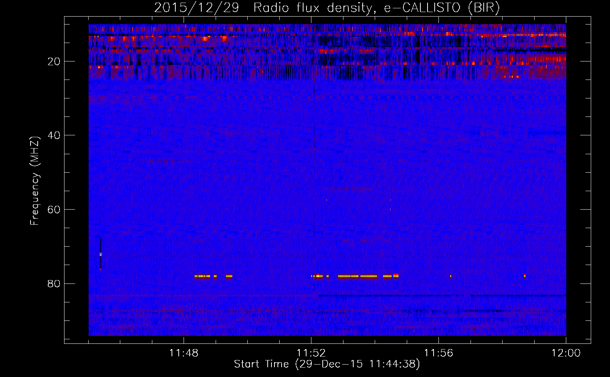Click the '11:52' time tick label
The height and width of the screenshot is (377, 610).
tap(311, 353)
